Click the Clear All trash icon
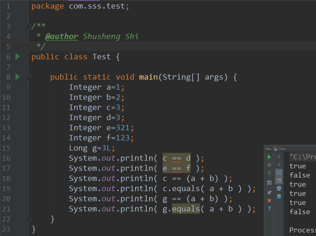 [279, 196]
